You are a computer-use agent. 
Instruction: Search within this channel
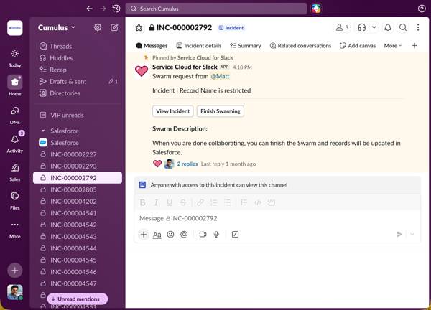point(403,27)
